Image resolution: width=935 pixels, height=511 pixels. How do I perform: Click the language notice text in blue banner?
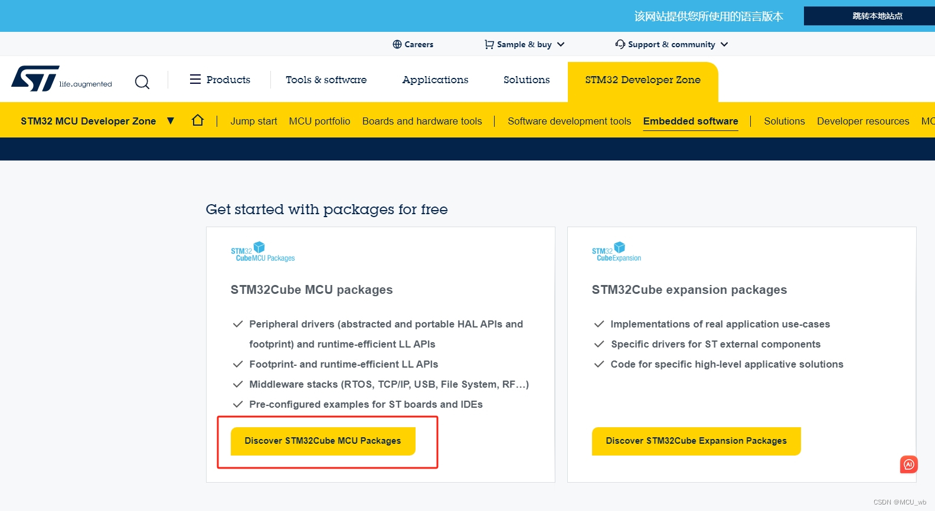click(709, 16)
